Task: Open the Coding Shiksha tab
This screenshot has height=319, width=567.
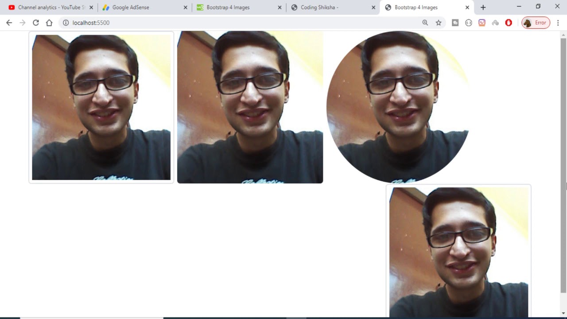Action: (328, 8)
